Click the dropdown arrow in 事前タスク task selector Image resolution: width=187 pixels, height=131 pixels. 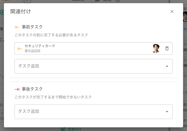coord(167,66)
